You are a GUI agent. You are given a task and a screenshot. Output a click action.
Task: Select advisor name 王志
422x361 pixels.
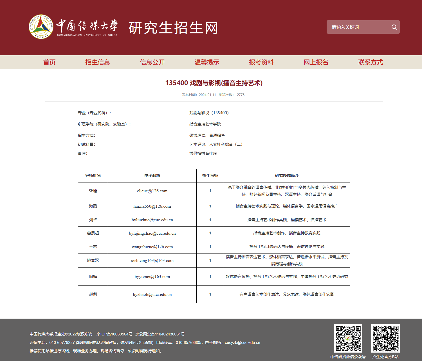click(x=93, y=246)
